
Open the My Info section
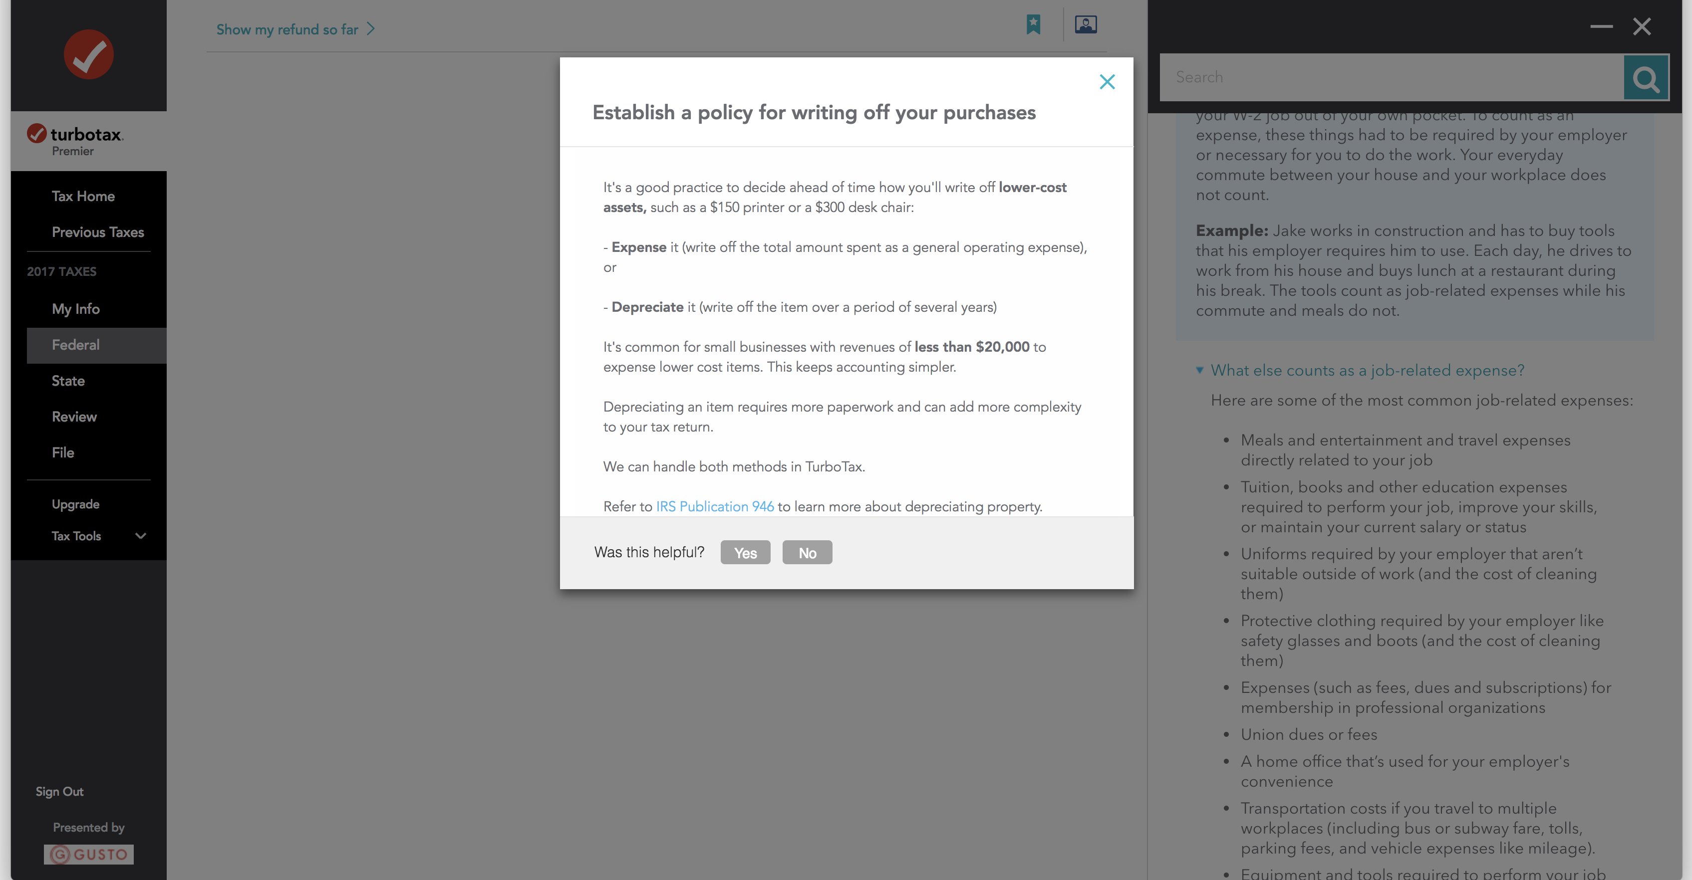click(75, 309)
